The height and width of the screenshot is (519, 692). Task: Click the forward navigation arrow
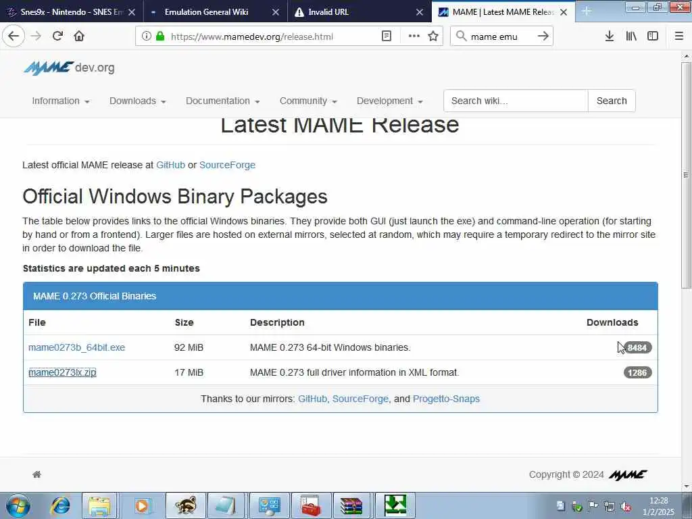[36, 36]
